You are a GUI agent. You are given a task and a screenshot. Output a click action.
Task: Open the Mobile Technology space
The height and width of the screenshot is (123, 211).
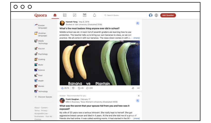(x=41, y=42)
